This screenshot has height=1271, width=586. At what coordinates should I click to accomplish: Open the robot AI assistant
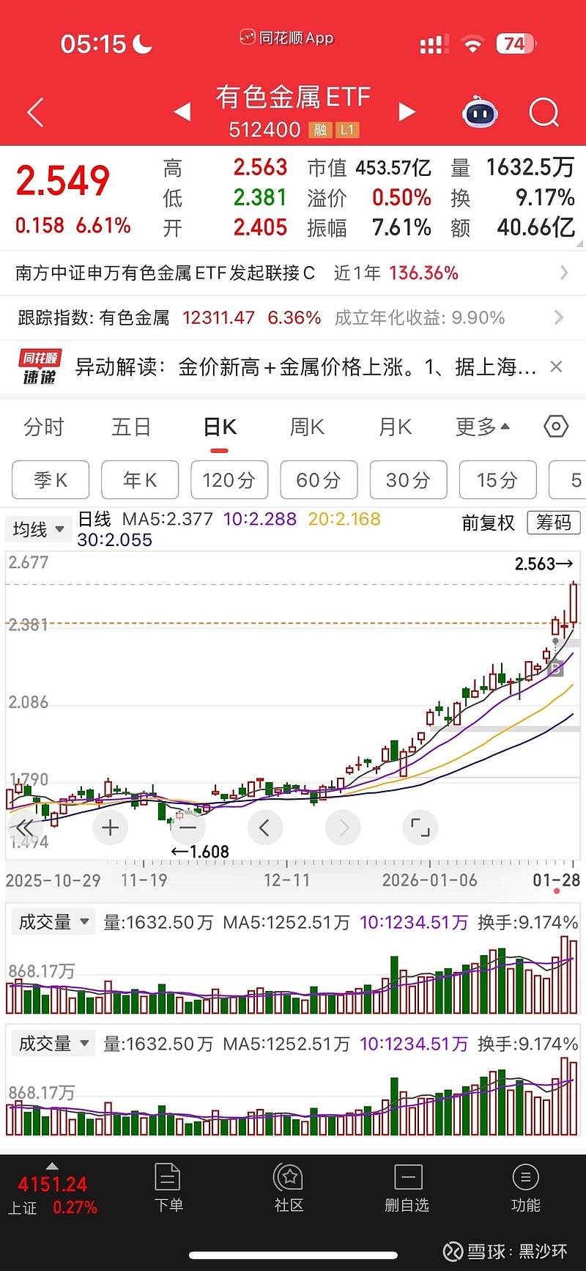click(x=481, y=112)
